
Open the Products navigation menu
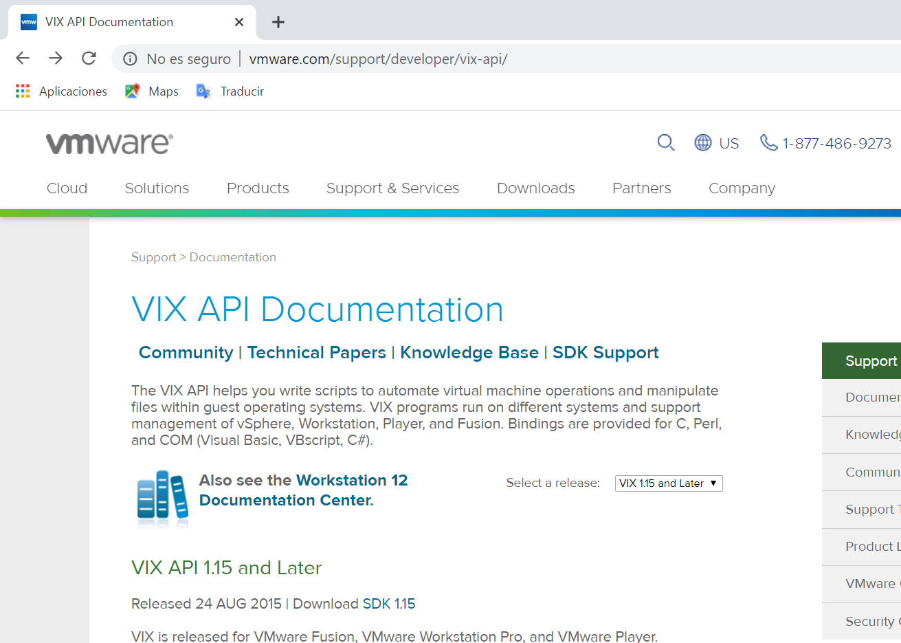[258, 188]
